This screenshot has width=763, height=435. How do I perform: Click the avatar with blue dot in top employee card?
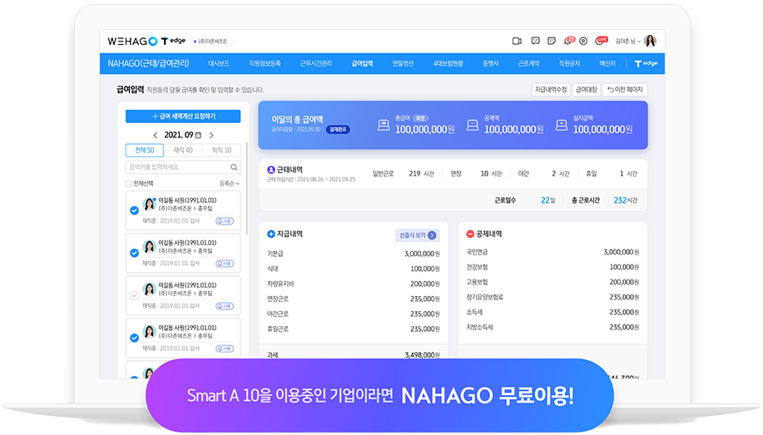coord(149,204)
